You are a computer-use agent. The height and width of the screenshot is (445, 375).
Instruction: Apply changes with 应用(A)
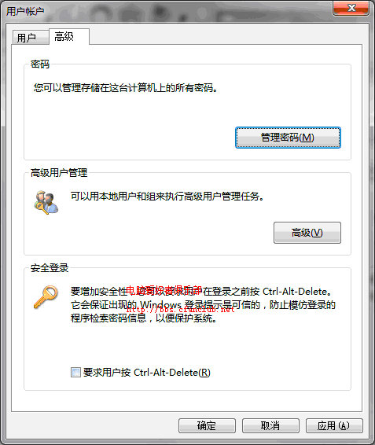pos(334,425)
